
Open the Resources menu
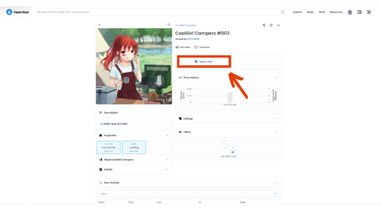(336, 12)
